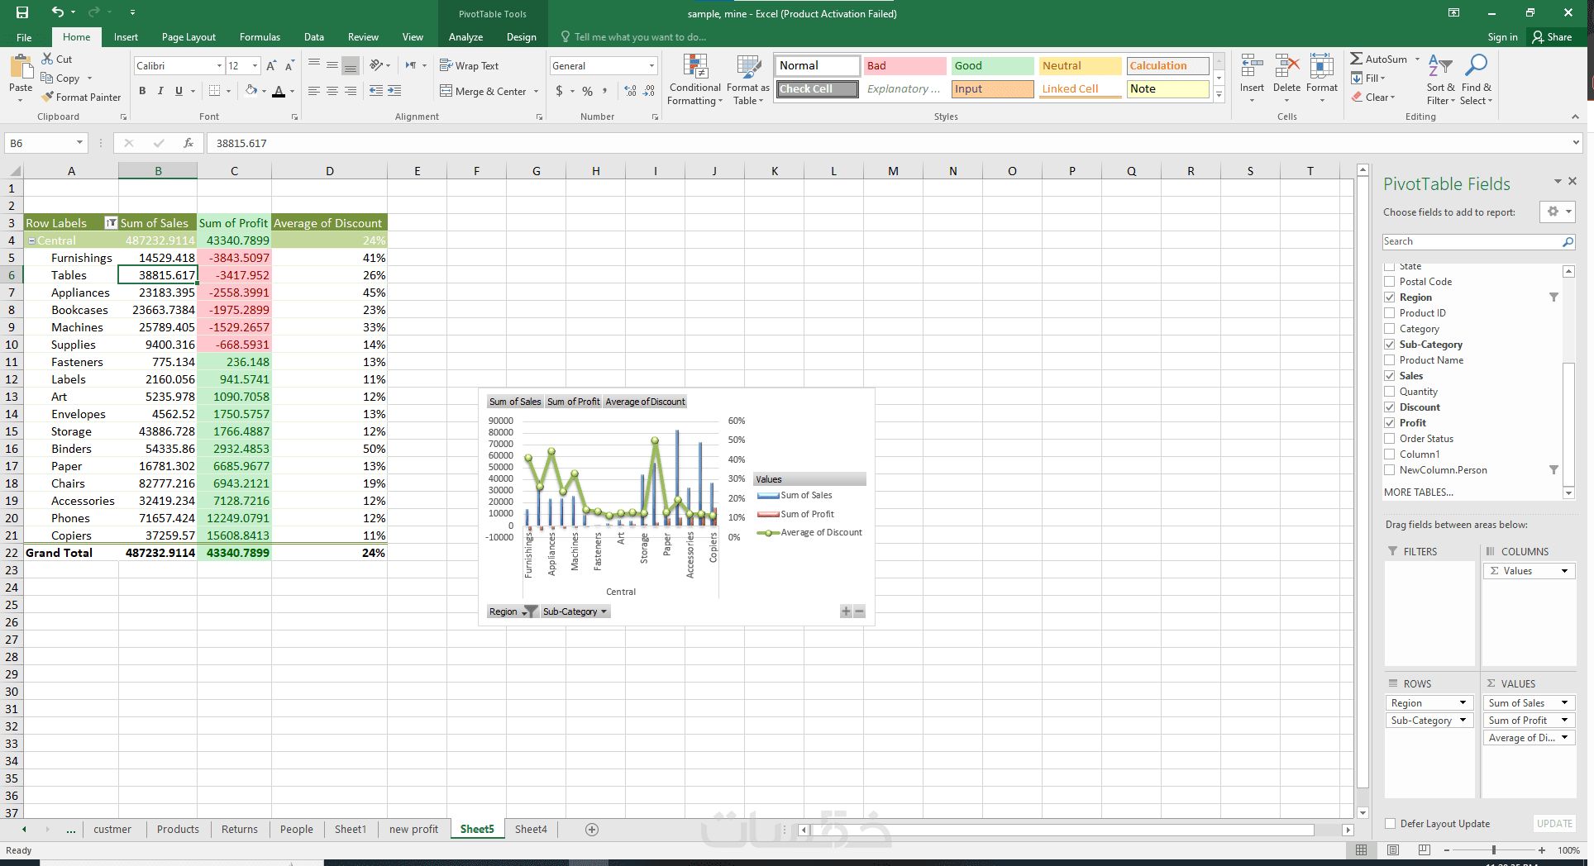Toggle Bold formatting
Screen dimensions: 1594x866
point(142,91)
